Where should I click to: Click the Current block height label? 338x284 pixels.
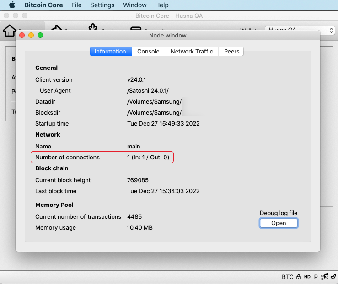tap(63, 180)
